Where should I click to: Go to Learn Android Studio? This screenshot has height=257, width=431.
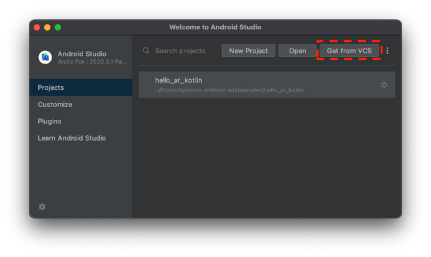72,138
